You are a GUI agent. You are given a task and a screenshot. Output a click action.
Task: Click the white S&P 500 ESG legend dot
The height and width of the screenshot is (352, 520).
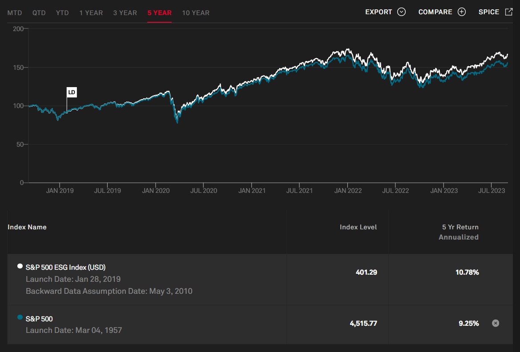coord(20,266)
